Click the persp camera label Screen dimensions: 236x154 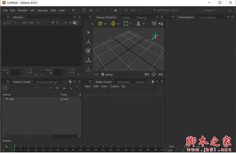[109, 74]
